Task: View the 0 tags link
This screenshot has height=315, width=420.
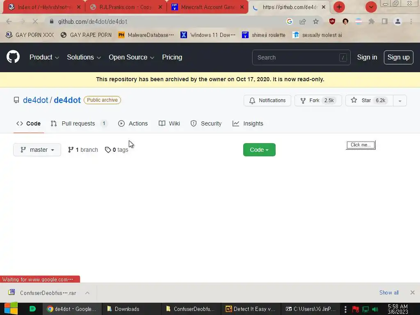Action: (x=117, y=150)
